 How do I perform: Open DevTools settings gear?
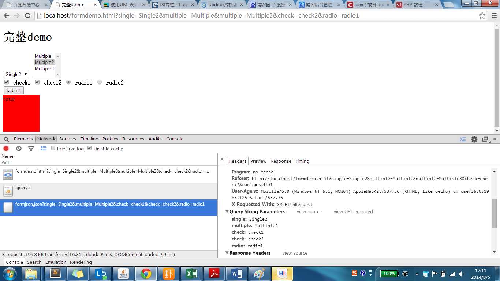pyautogui.click(x=474, y=139)
